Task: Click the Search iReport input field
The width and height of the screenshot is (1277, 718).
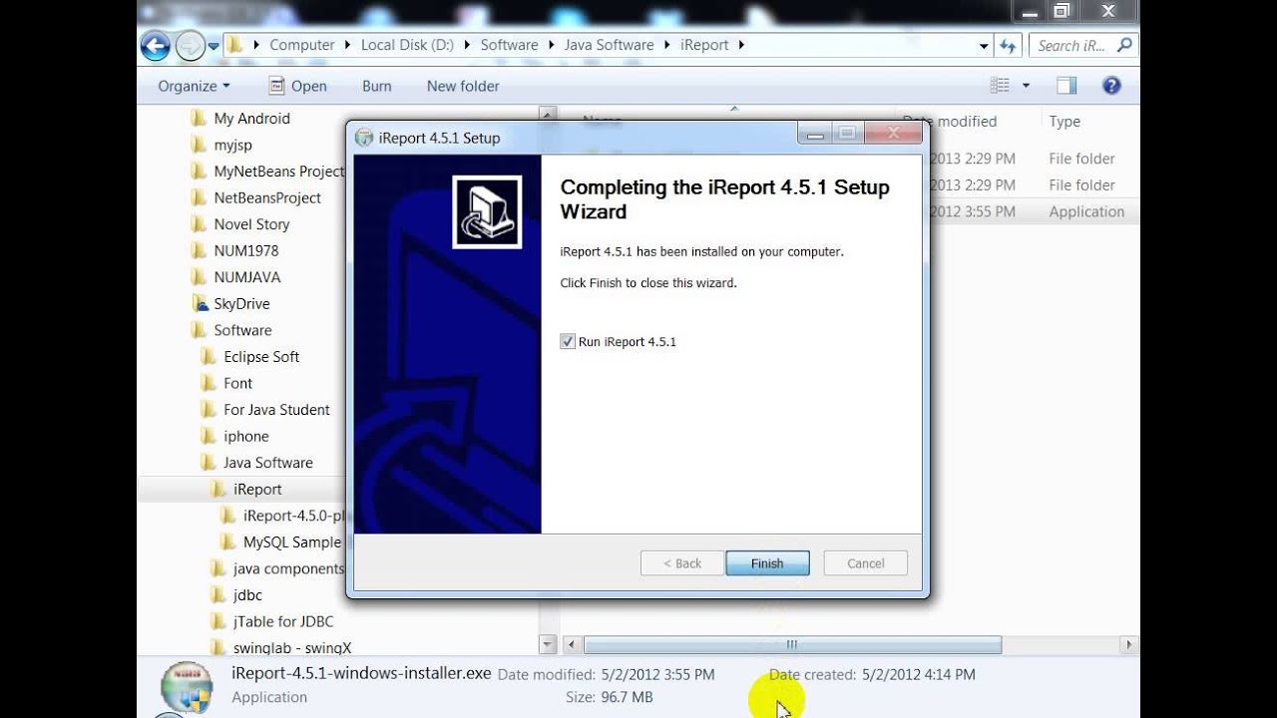Action: [x=1073, y=45]
